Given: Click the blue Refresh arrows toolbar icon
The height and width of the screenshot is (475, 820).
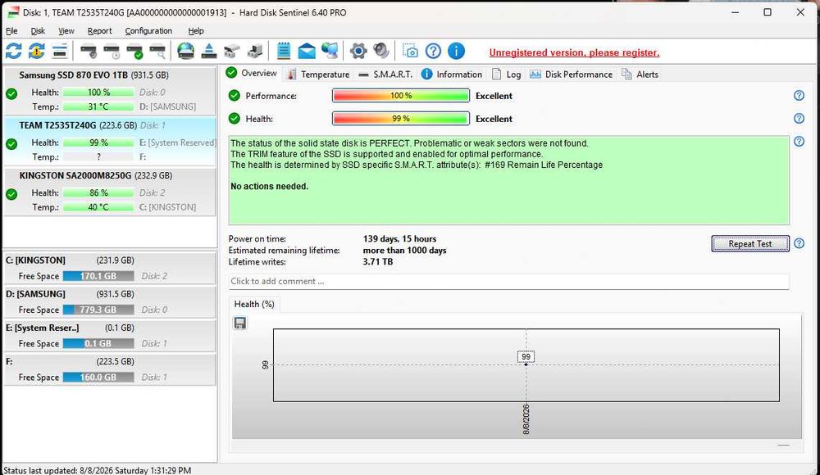Looking at the screenshot, I should coord(14,51).
